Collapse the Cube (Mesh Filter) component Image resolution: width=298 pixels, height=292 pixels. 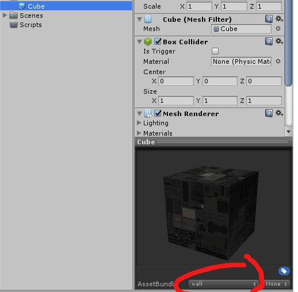139,20
